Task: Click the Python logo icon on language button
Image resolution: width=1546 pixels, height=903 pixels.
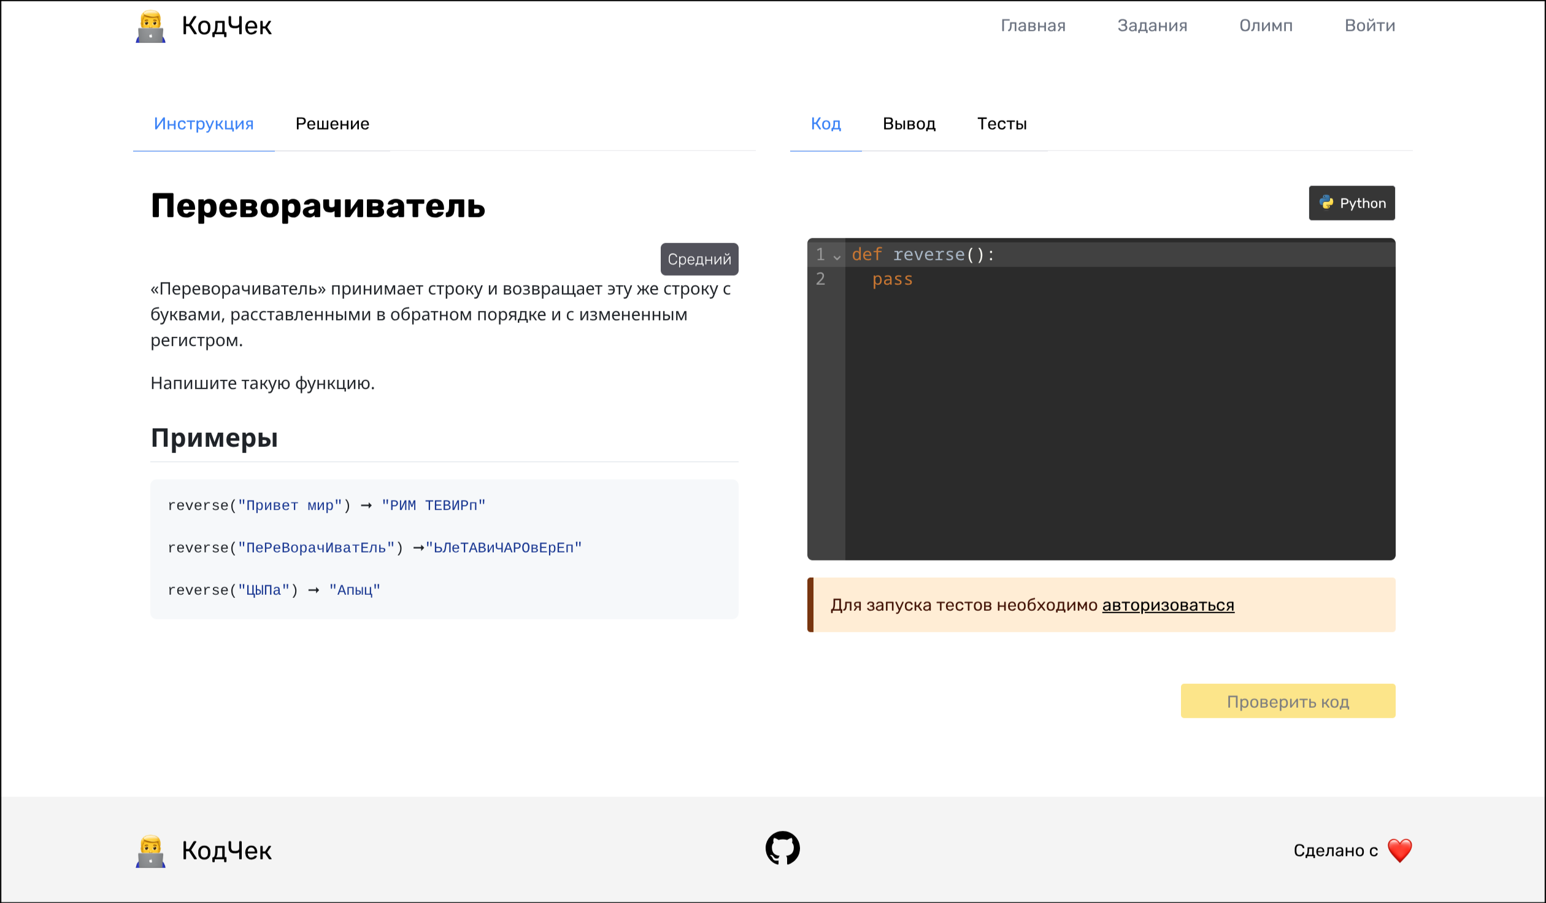Action: point(1326,203)
